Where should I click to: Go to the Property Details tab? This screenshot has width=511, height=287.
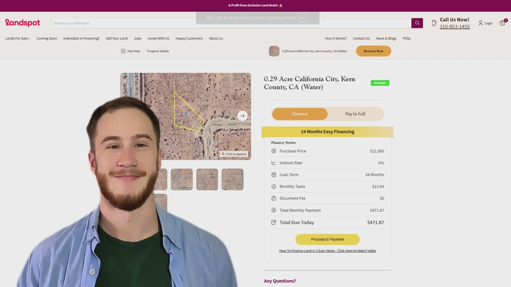pos(158,51)
